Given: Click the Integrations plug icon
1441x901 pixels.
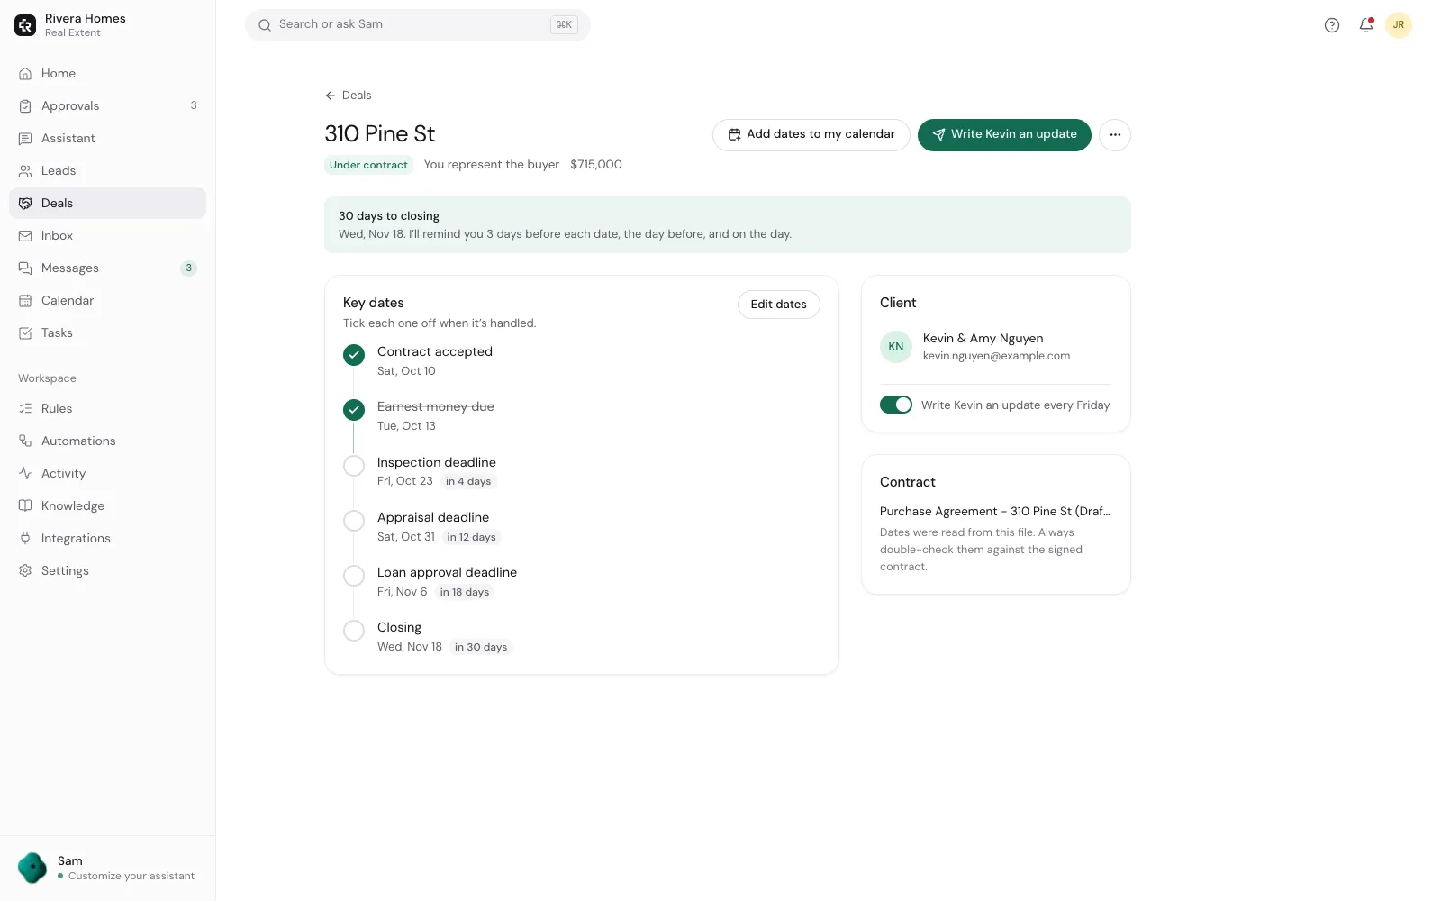Looking at the screenshot, I should click(25, 539).
